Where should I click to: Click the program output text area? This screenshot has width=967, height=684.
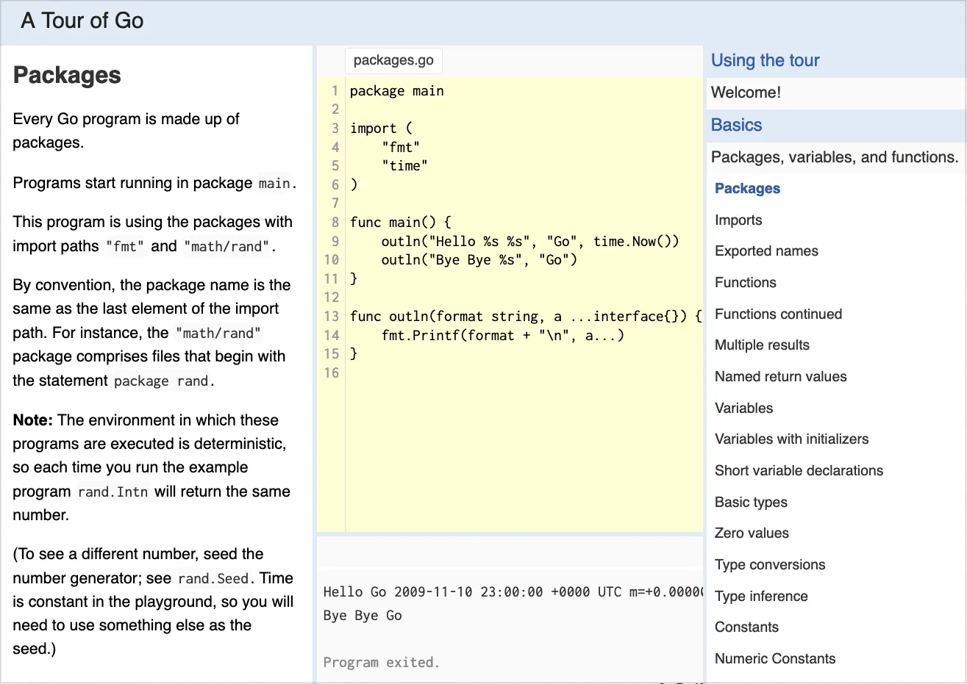pyautogui.click(x=510, y=616)
